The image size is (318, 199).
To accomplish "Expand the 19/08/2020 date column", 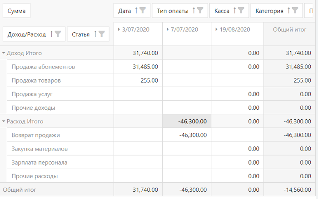I will click(x=216, y=29).
